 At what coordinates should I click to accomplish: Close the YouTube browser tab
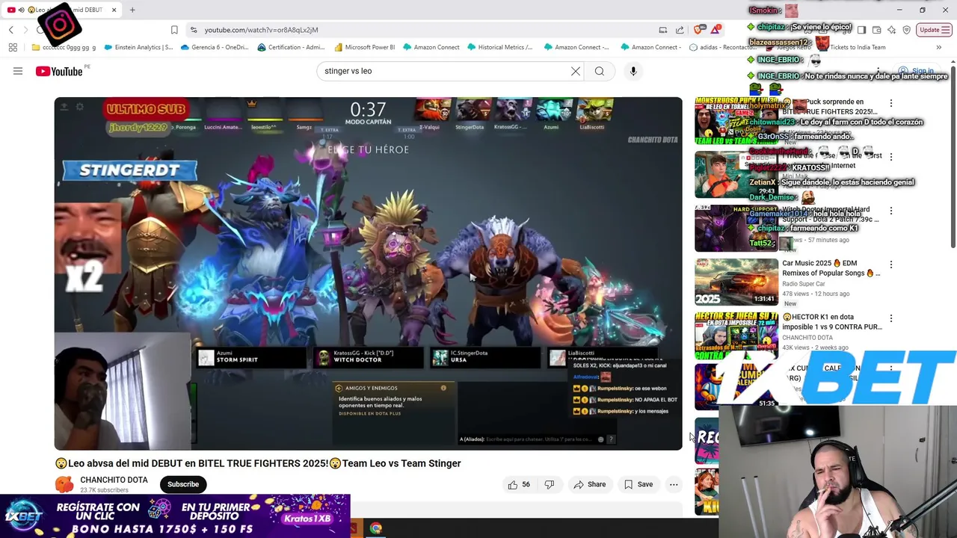coord(114,10)
